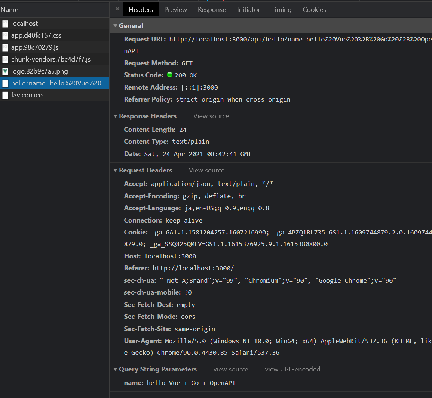The width and height of the screenshot is (432, 398).
Task: Switch to the Preview tab
Action: [x=175, y=10]
